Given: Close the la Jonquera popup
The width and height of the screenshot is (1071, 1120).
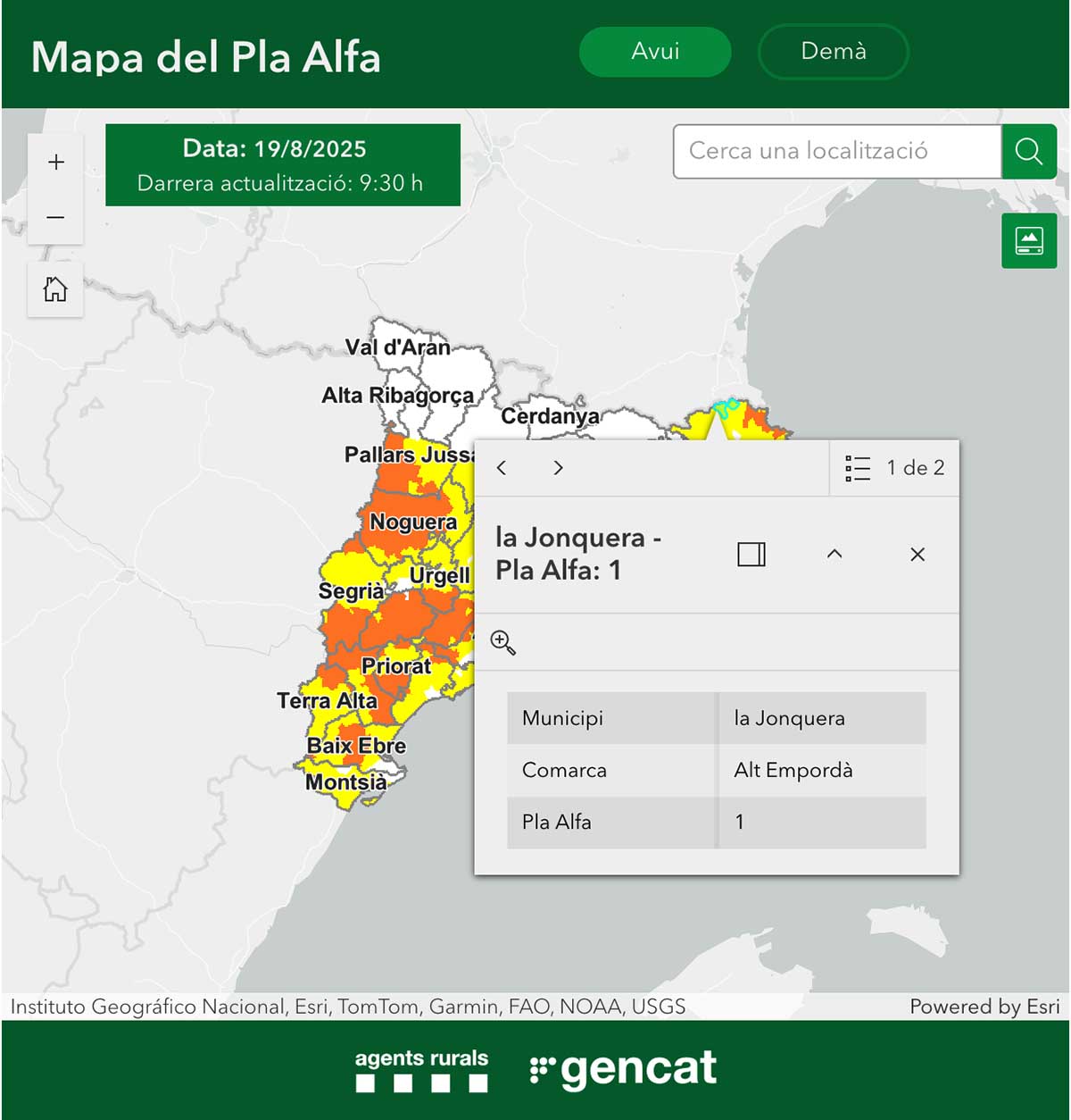Looking at the screenshot, I should 917,555.
